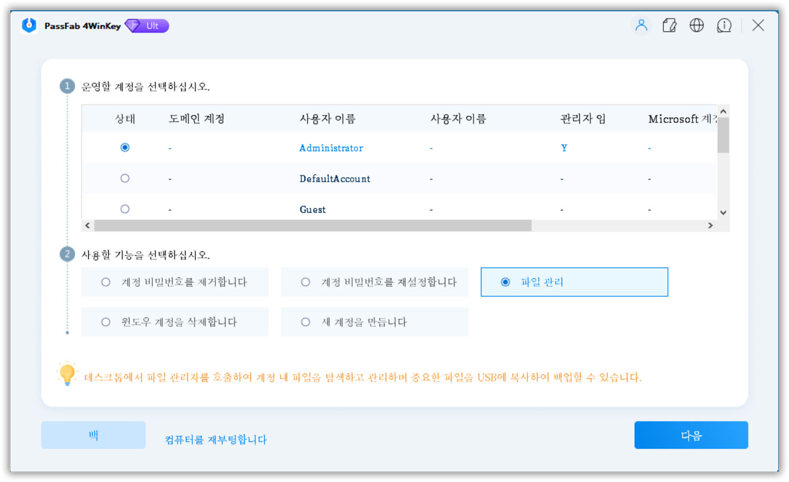Screen dimensions: 789x482
Task: Select the DefaultAccount table row
Action: coord(335,178)
